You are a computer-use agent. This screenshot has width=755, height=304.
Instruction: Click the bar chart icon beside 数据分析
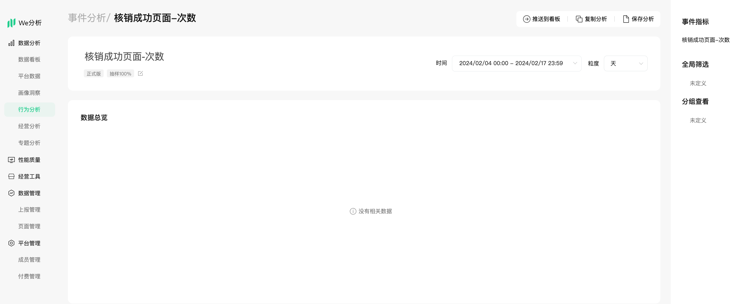point(11,43)
